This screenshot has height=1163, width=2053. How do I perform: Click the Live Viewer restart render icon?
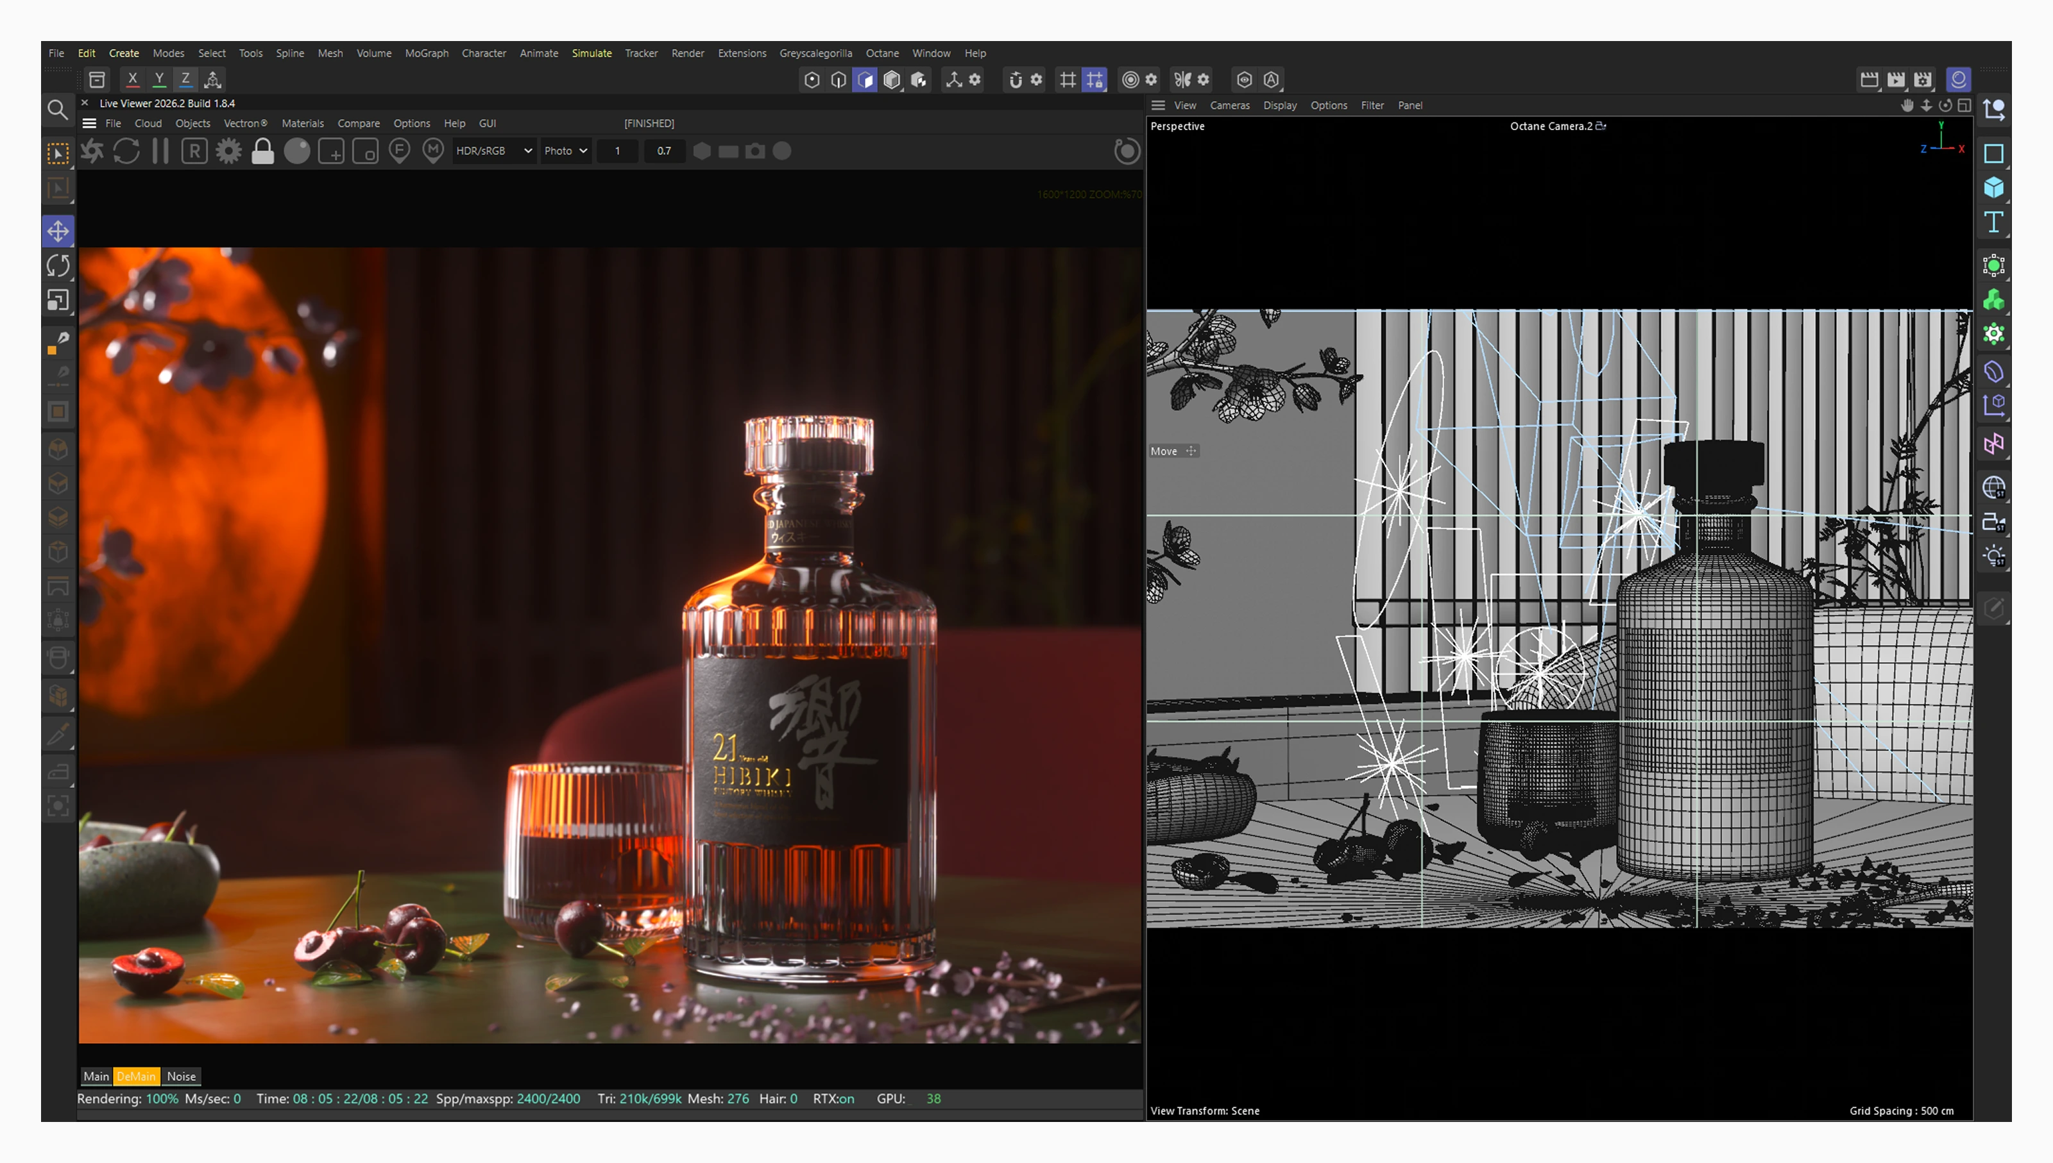pos(126,151)
